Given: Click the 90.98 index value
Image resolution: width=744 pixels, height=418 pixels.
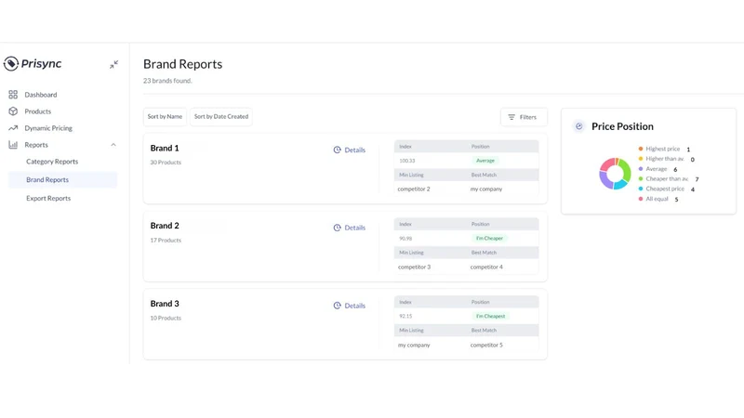Looking at the screenshot, I should pyautogui.click(x=405, y=239).
